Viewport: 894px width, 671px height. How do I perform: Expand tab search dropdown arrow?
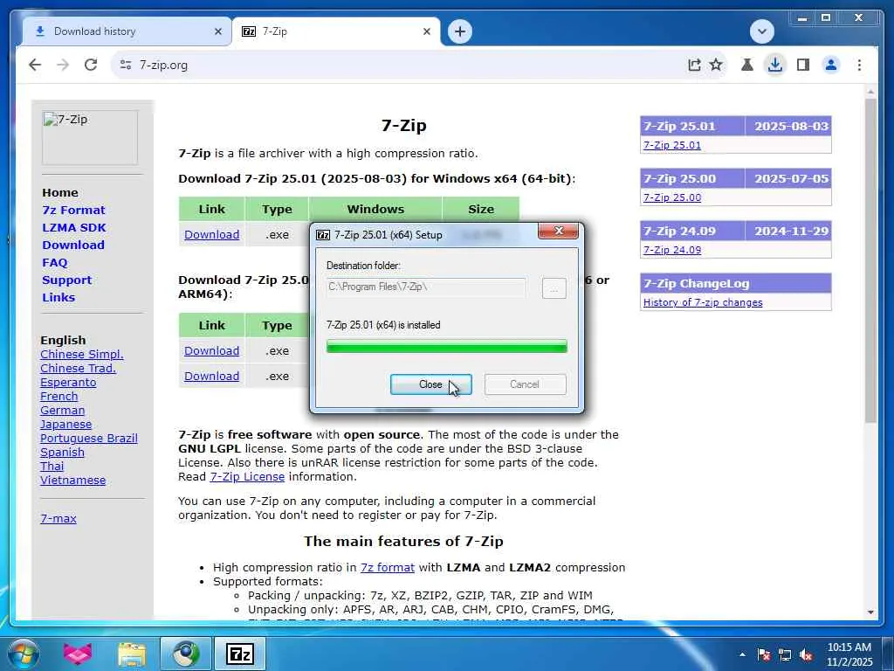click(762, 31)
